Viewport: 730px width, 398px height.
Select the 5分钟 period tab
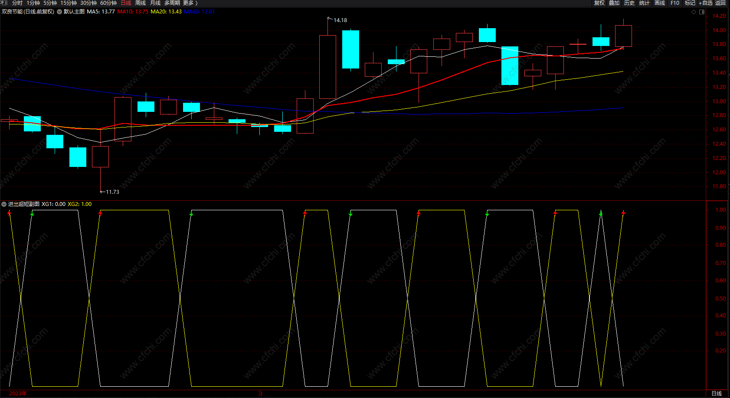click(x=50, y=3)
